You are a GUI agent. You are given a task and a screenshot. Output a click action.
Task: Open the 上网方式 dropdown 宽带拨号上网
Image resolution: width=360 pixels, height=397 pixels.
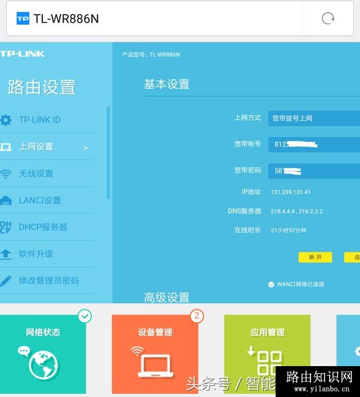point(314,118)
